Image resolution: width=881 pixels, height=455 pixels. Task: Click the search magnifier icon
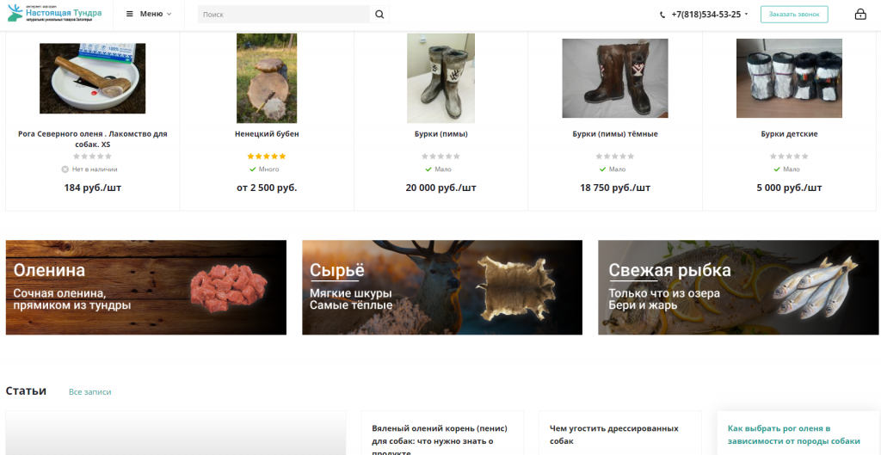point(379,15)
